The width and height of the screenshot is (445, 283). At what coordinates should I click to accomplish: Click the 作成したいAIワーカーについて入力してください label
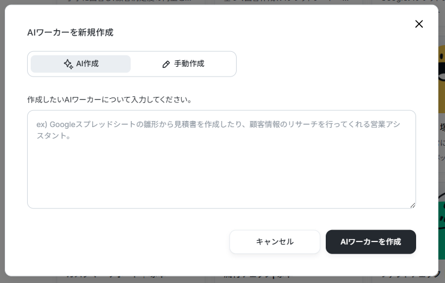[x=110, y=99]
